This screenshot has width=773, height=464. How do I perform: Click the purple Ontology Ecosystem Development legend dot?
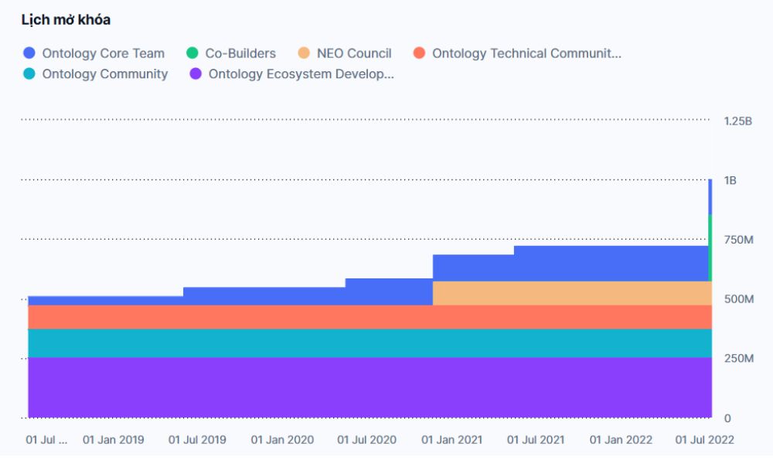[196, 74]
